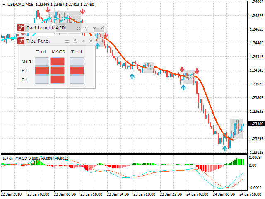Select the D1 Trnd cell
The image size is (265, 199).
[x=42, y=80]
